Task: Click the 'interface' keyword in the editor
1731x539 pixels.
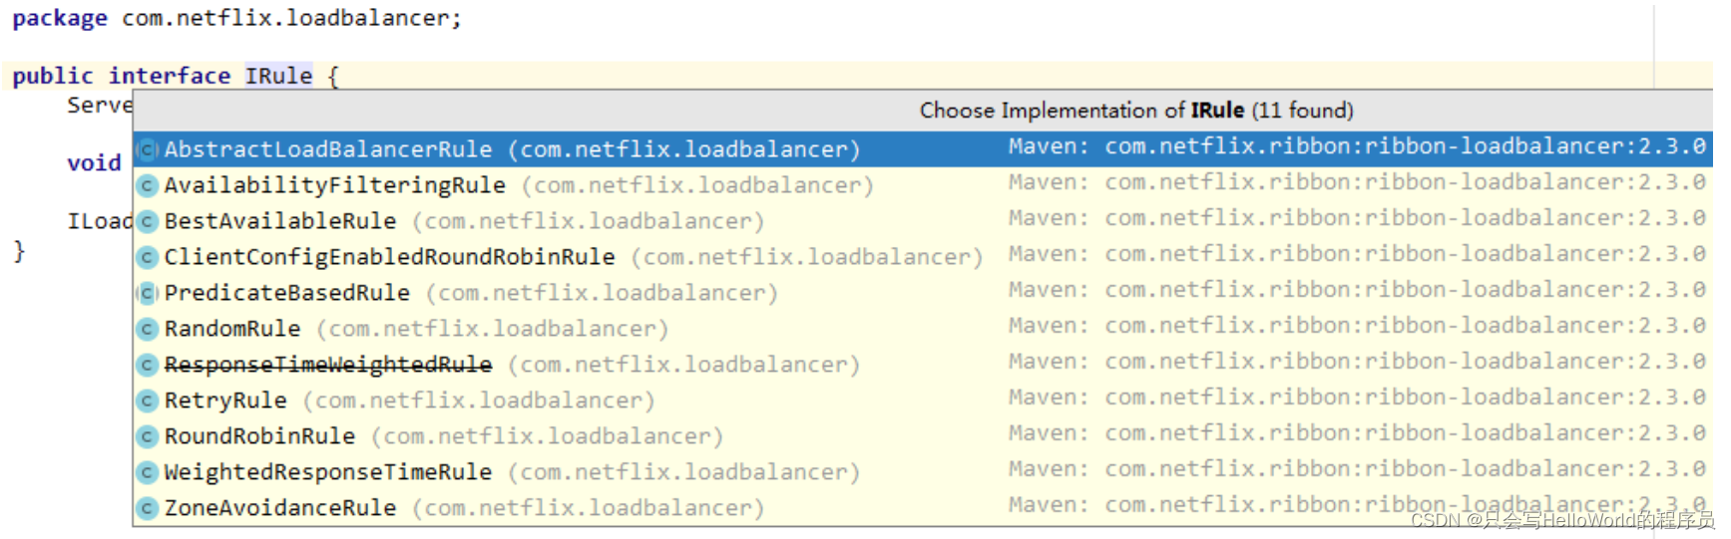Action: click(170, 76)
